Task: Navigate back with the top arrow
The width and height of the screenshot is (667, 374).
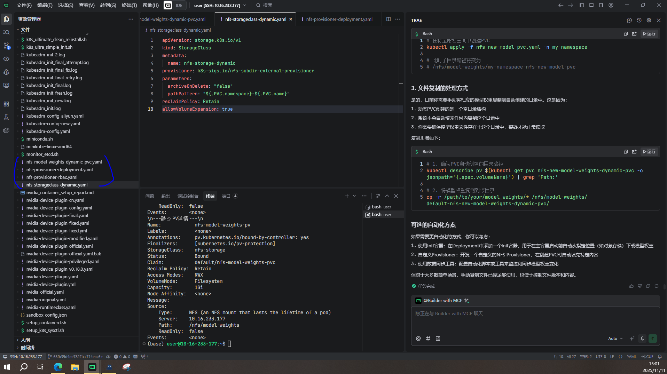Action: [560, 5]
